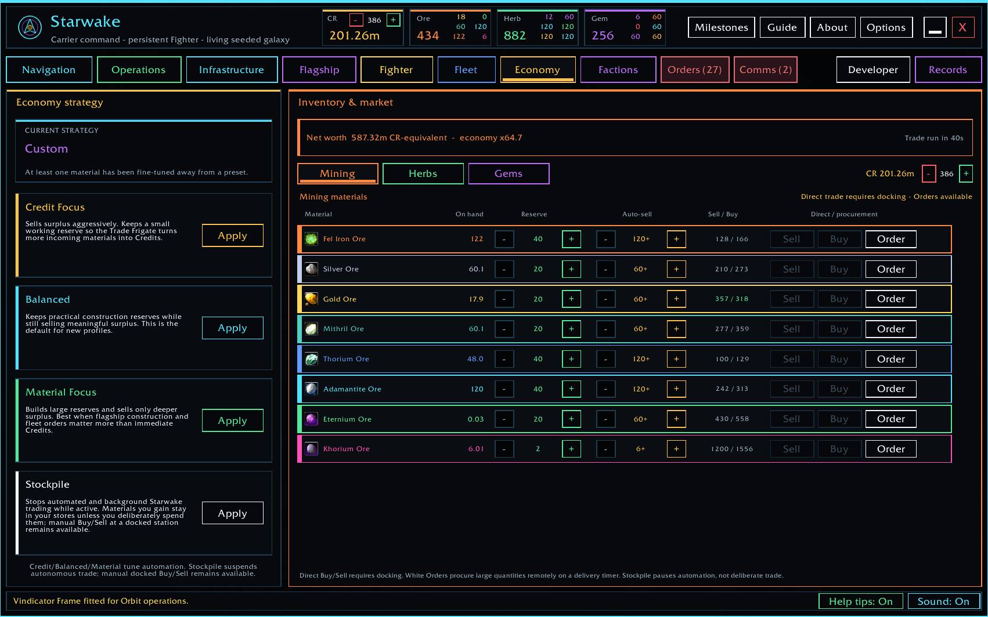The height and width of the screenshot is (617, 988).
Task: Decrease Fel Iron Ore reserve
Action: point(504,239)
